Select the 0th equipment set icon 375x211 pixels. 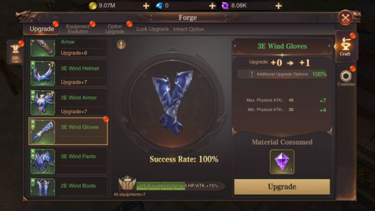click(x=15, y=51)
